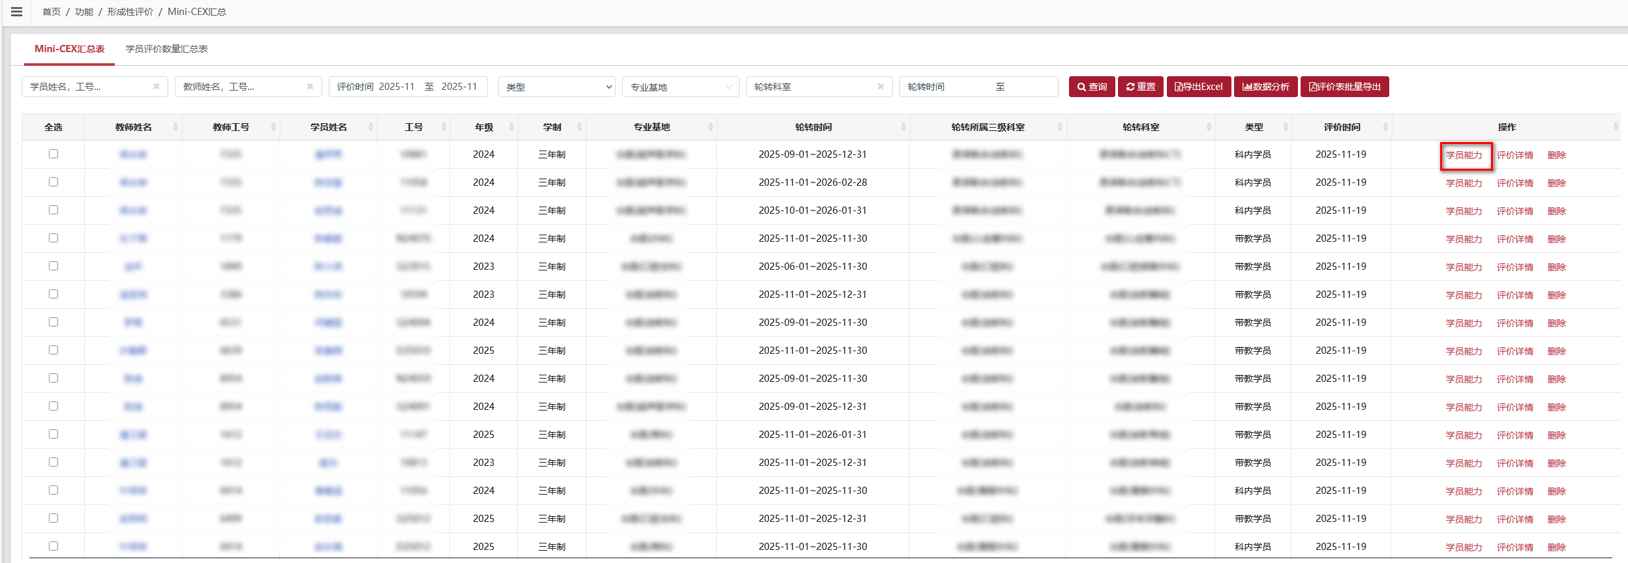The image size is (1628, 563).
Task: Check the 带教学员 row rotating 2025-09-01~2025-12-31
Action: tap(53, 406)
